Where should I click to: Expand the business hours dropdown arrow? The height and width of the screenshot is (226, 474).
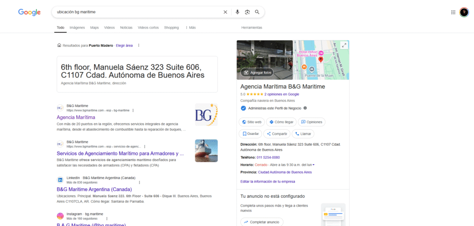(314, 165)
